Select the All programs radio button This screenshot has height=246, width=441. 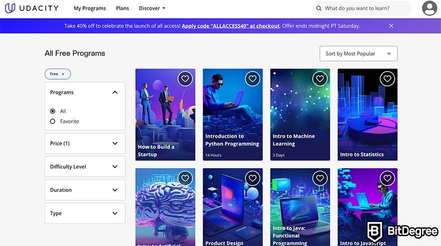click(53, 111)
